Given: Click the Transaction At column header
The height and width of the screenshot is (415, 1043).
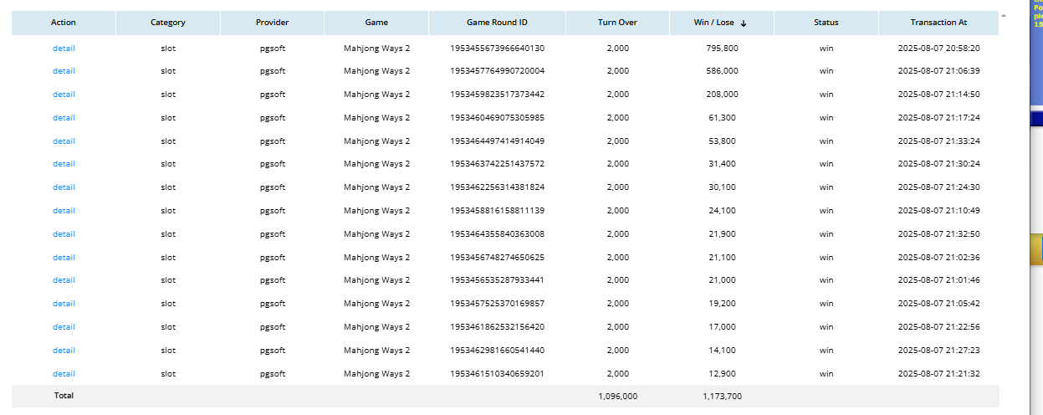Looking at the screenshot, I should coord(938,23).
